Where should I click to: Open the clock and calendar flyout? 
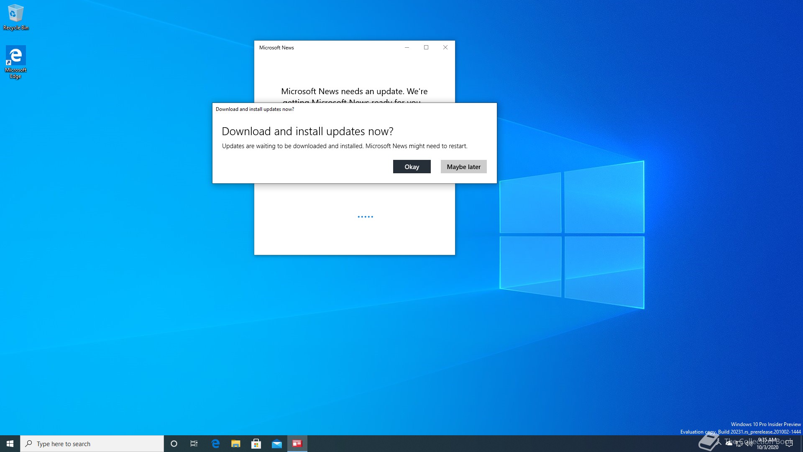[x=768, y=444]
